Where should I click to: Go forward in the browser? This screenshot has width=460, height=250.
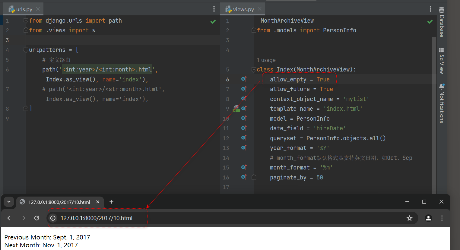pos(23,218)
